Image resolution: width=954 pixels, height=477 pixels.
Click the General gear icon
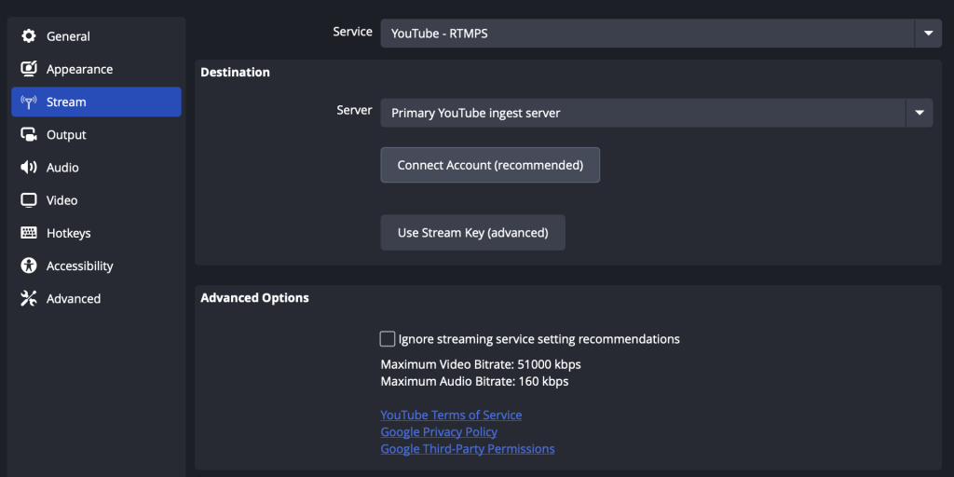(29, 36)
